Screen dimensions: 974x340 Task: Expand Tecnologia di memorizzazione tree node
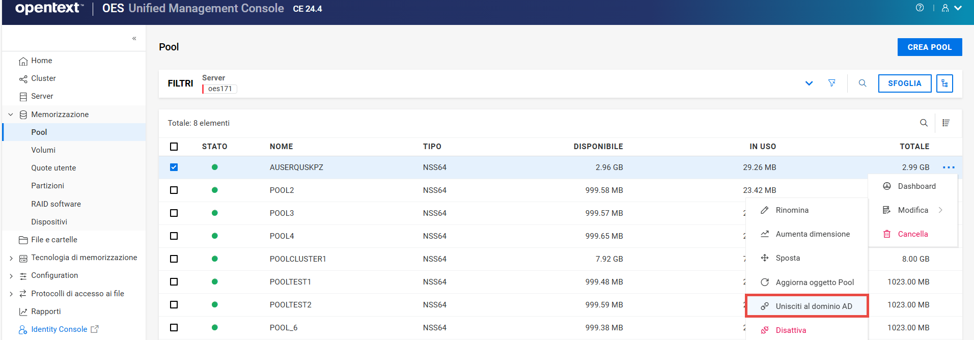click(11, 258)
